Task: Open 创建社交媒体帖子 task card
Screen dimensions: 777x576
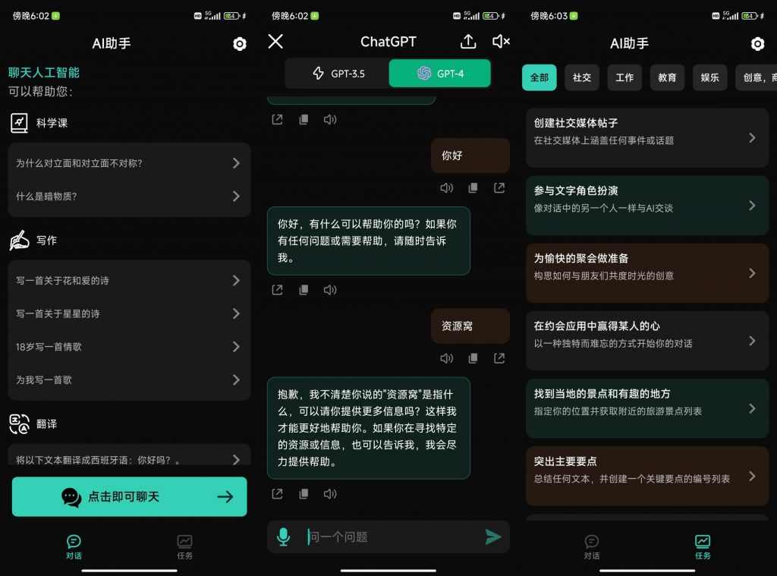Action: pyautogui.click(x=647, y=138)
